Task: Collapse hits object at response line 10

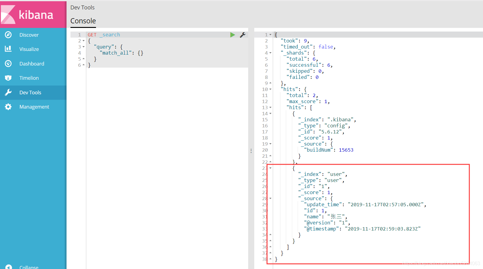Action: pos(270,89)
